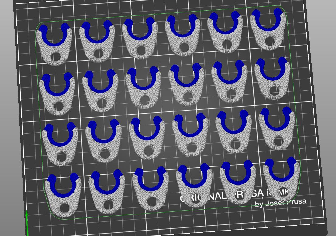The height and width of the screenshot is (236, 336).
Task: Pick the third clip in the second row
Action: pos(143,88)
